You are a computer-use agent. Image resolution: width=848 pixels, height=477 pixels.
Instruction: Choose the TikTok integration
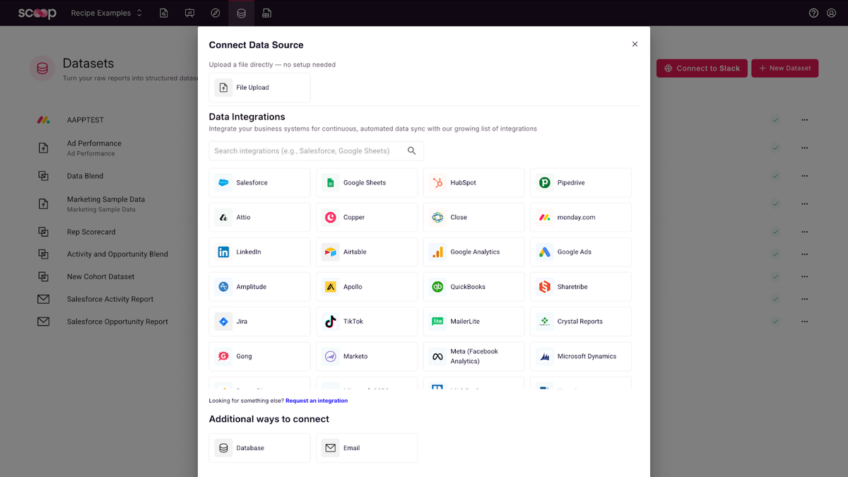[366, 321]
